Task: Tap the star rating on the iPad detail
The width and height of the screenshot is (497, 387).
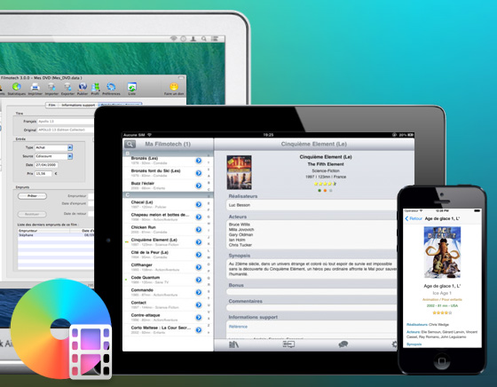Action: 325,184
